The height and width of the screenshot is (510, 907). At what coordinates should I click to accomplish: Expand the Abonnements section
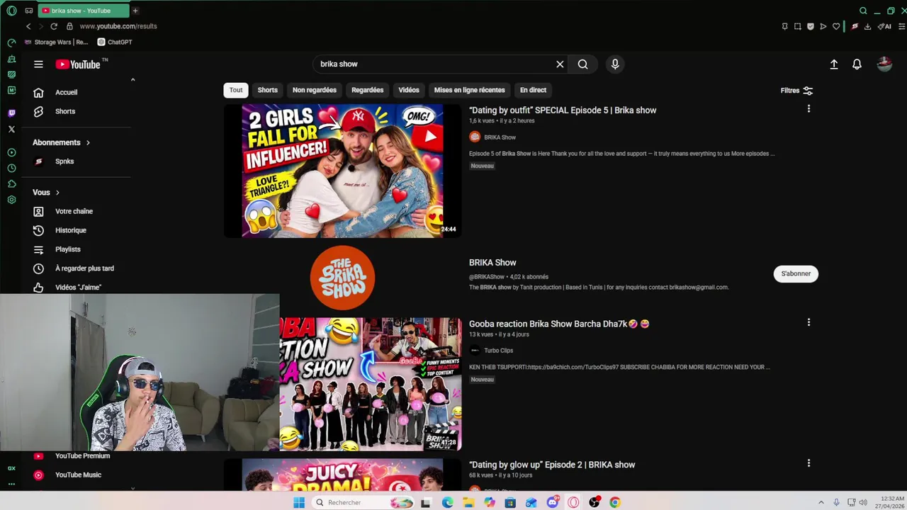point(62,142)
